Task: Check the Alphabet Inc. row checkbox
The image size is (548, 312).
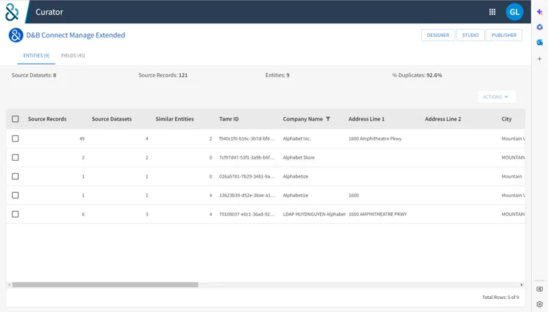Action: (15, 138)
